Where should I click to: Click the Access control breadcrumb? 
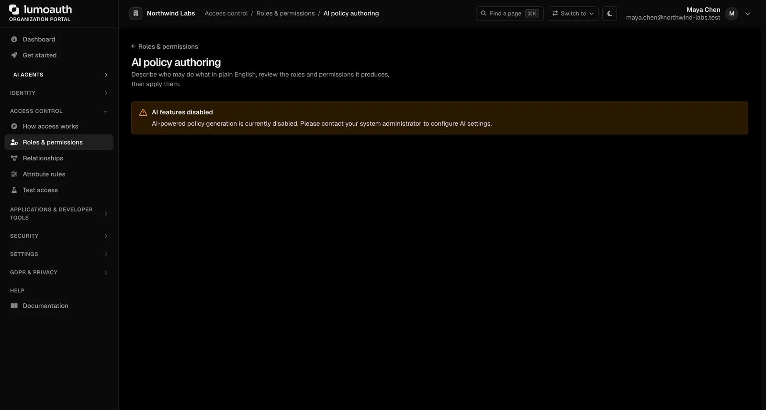pyautogui.click(x=226, y=13)
